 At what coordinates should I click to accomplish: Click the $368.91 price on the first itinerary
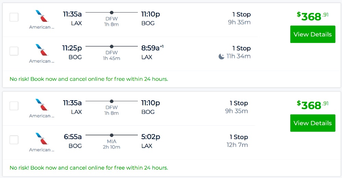(312, 16)
